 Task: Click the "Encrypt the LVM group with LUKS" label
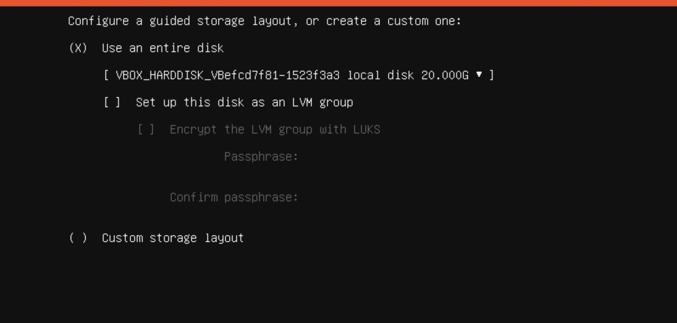coord(275,129)
